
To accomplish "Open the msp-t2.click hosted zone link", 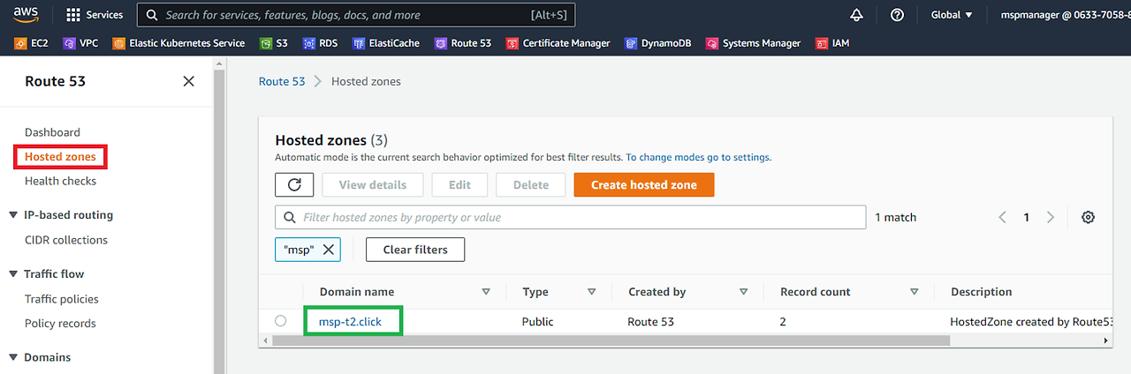I will [x=351, y=321].
